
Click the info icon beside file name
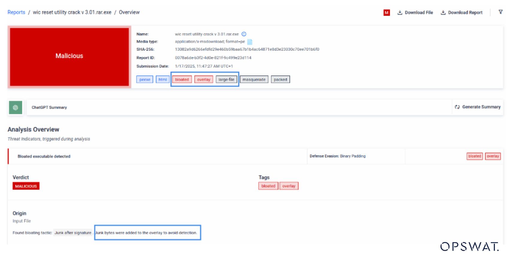tap(244, 34)
